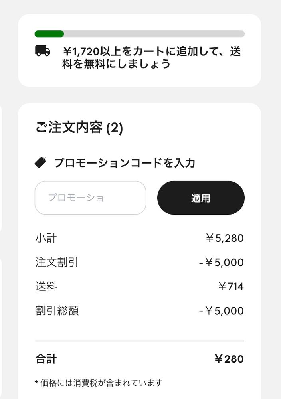Select the ¥280 total amount
281x399 pixels.
click(x=229, y=359)
